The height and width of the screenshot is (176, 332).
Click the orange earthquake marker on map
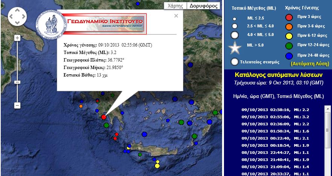(x=81, y=106)
